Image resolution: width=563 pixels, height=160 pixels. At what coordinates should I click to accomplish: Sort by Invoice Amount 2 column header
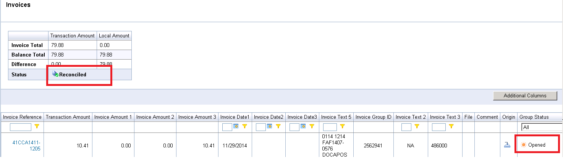pos(155,117)
